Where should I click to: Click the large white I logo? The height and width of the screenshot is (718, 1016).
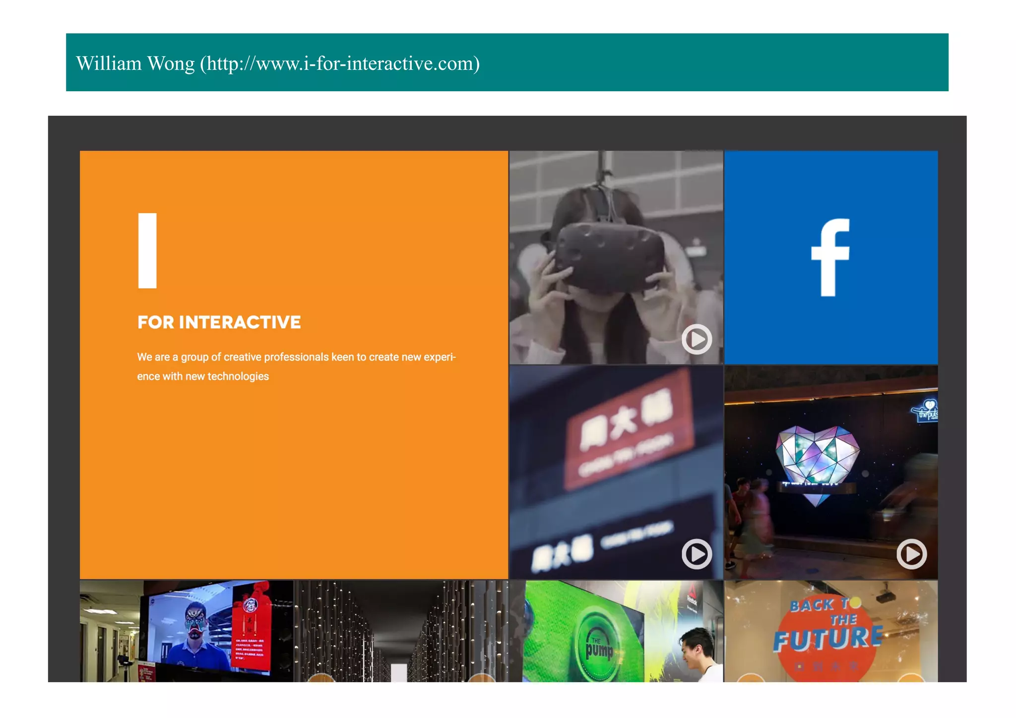[147, 250]
